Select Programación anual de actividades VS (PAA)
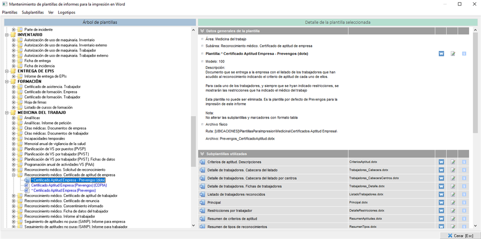The width and height of the screenshot is (481, 239). pyautogui.click(x=60, y=164)
